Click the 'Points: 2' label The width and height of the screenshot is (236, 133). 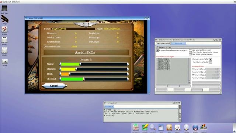pyautogui.click(x=86, y=59)
